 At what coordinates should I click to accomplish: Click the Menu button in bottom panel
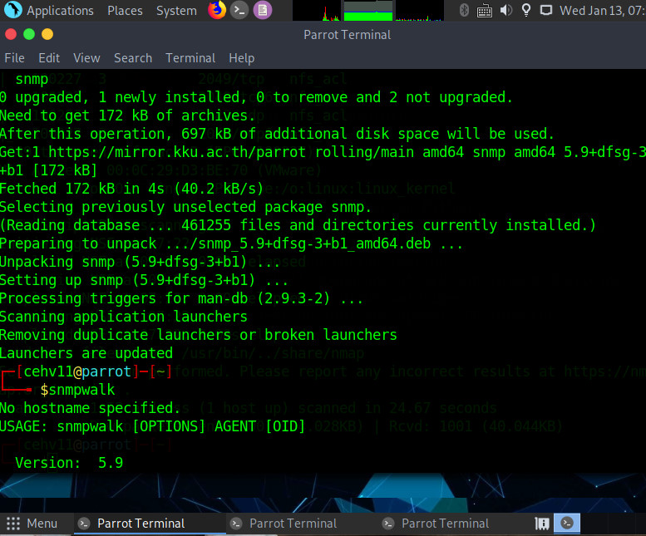(x=32, y=524)
